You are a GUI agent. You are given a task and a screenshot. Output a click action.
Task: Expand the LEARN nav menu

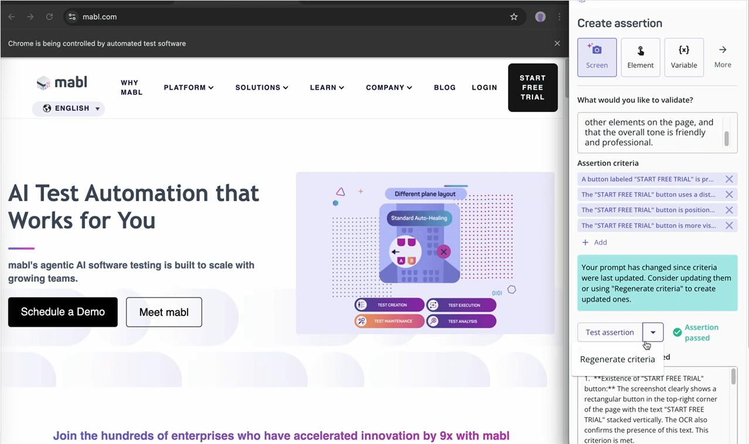click(327, 87)
